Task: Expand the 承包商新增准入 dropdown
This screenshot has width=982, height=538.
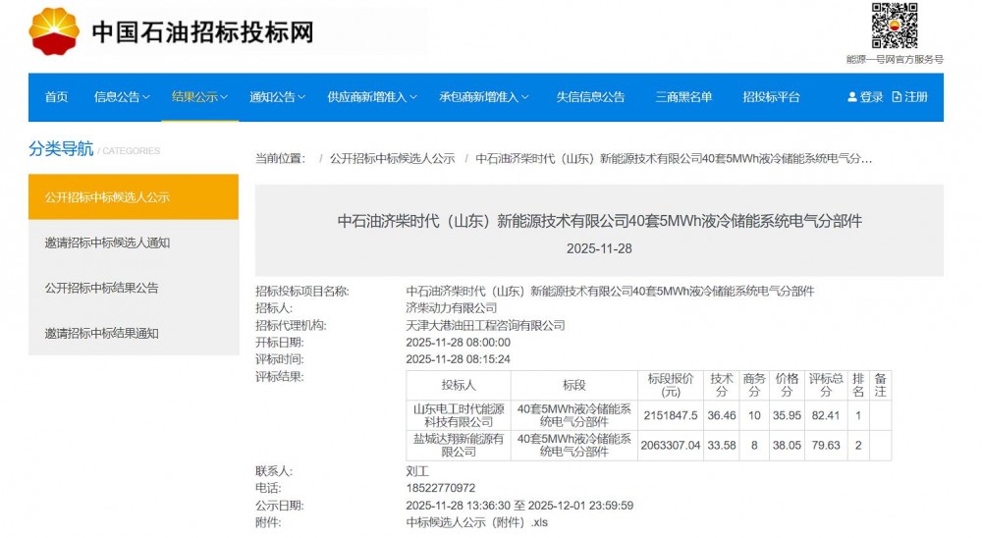Action: point(484,97)
